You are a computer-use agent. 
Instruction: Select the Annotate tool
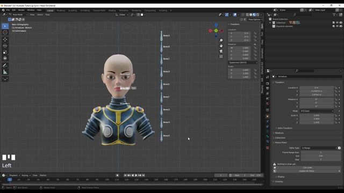5,65
